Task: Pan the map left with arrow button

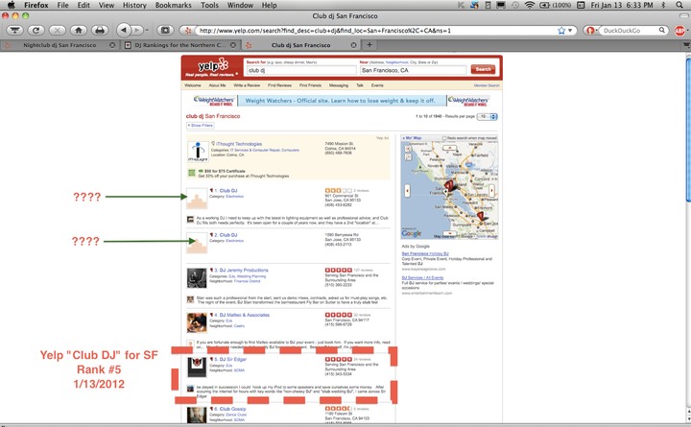Action: [x=407, y=191]
